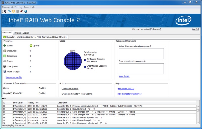Viewport: 202px width, 129px height.
Task: Click the orange clock toolbar icon
Action: (x=13, y=11)
